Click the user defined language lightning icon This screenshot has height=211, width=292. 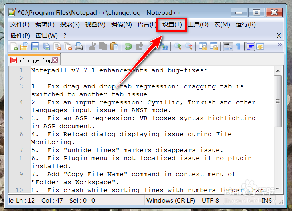[x=260, y=46]
